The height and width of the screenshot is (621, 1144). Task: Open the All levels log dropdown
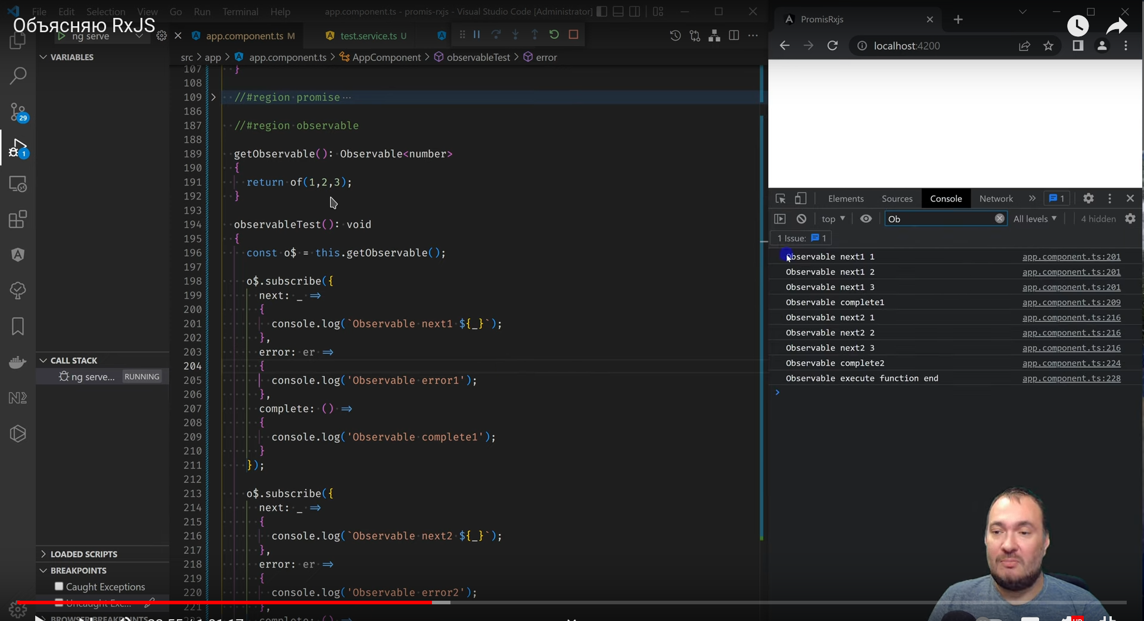pos(1035,219)
